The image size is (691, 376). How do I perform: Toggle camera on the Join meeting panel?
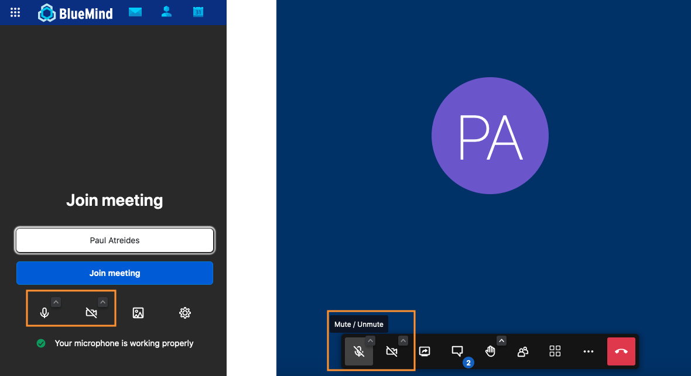[91, 313]
